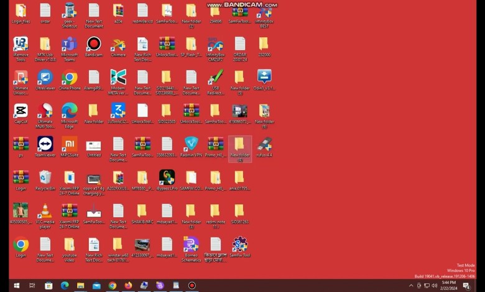This screenshot has height=292, width=485.
Task: Open the Login Chrome shortcut on desktop
Action: pos(21,247)
